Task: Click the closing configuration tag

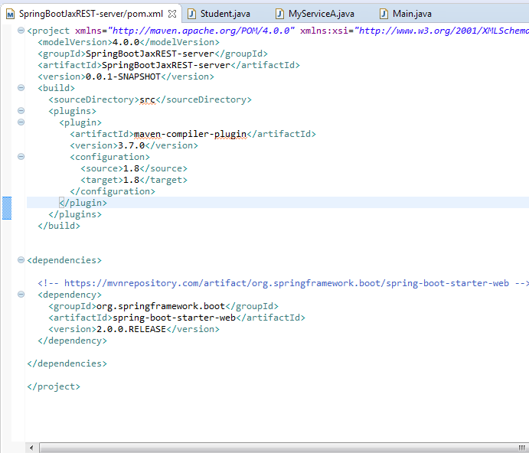Action: (x=113, y=191)
